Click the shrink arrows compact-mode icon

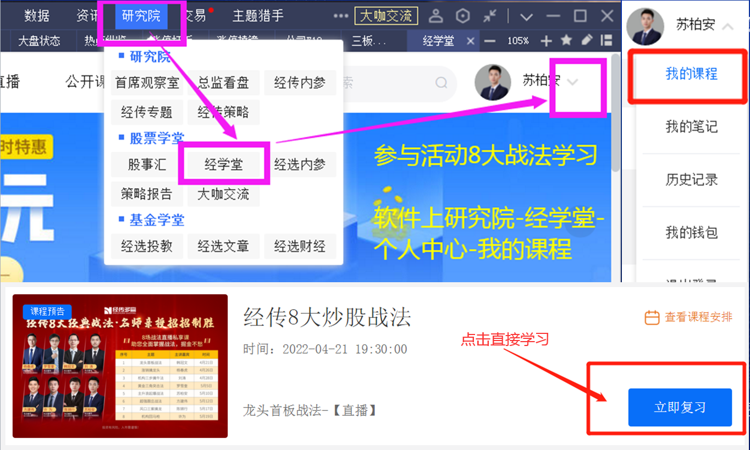click(489, 16)
